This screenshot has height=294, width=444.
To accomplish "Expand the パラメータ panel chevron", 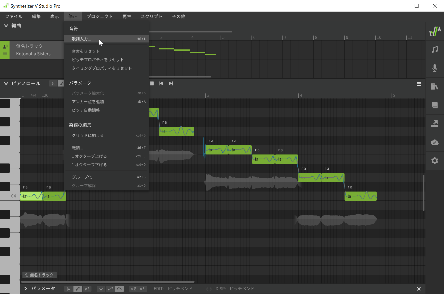I will coord(26,289).
